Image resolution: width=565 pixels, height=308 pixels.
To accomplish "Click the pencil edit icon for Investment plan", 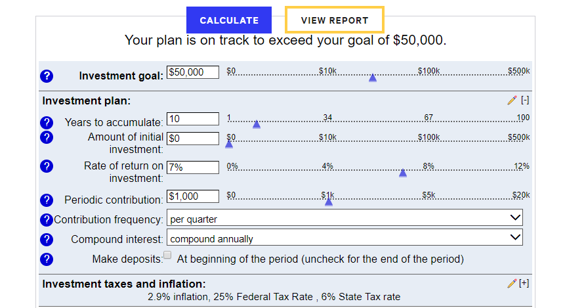I will click(x=512, y=100).
